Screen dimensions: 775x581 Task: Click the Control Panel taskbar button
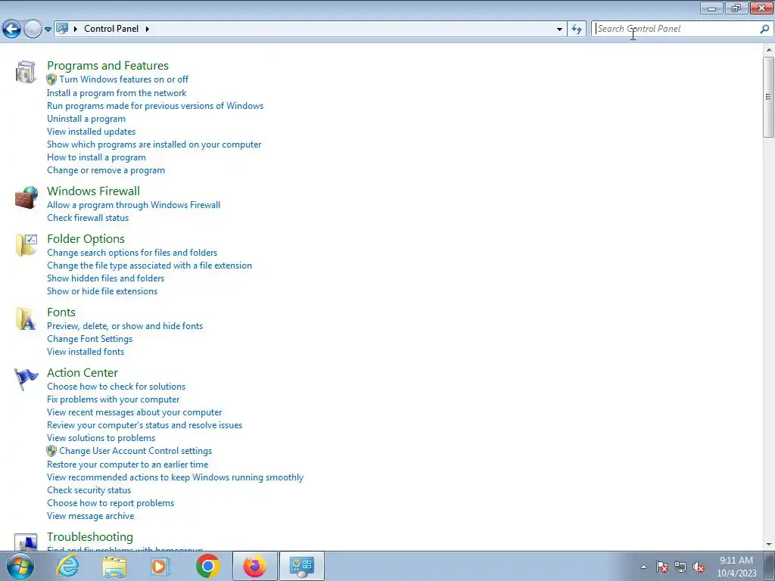[302, 566]
